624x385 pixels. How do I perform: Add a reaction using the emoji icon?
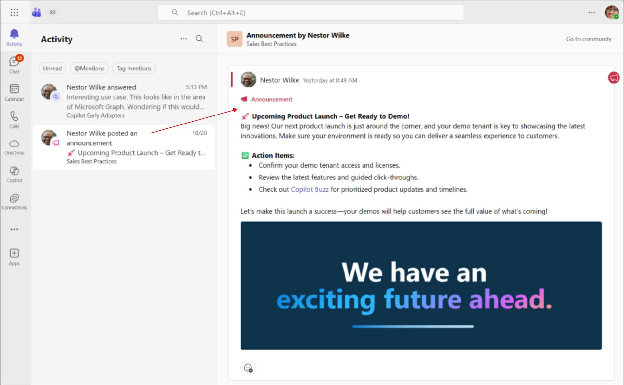point(248,368)
